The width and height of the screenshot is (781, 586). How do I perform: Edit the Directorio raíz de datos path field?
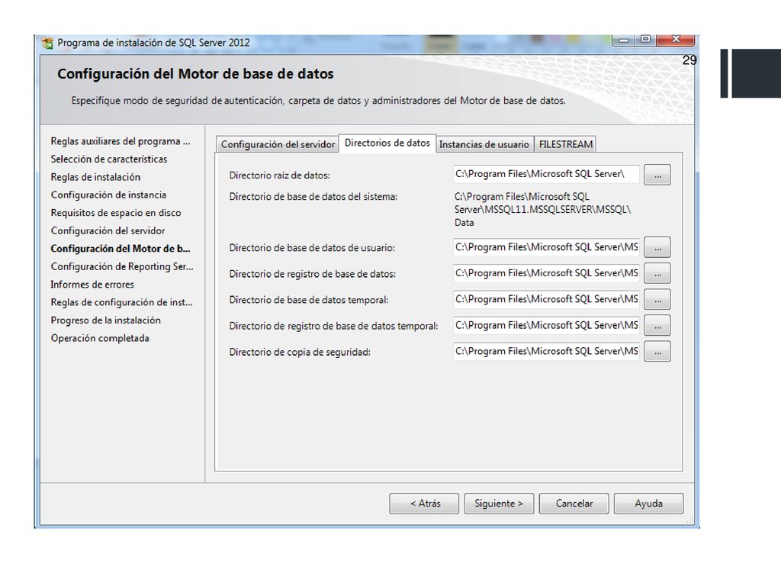(x=546, y=175)
